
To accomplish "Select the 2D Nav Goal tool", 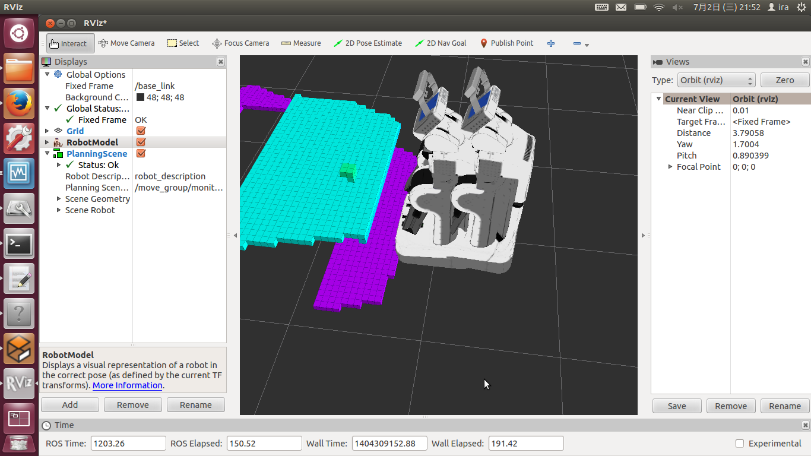I will click(441, 43).
